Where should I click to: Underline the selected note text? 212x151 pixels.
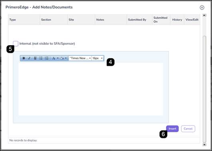35,58
